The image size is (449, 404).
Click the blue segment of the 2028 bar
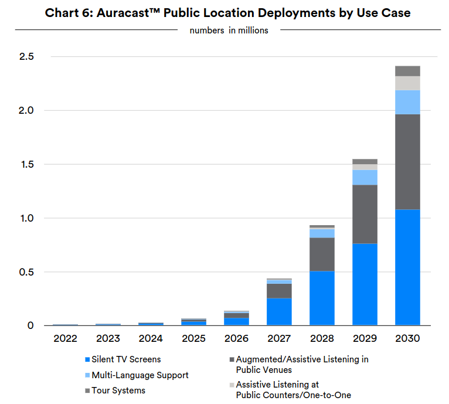coord(322,298)
